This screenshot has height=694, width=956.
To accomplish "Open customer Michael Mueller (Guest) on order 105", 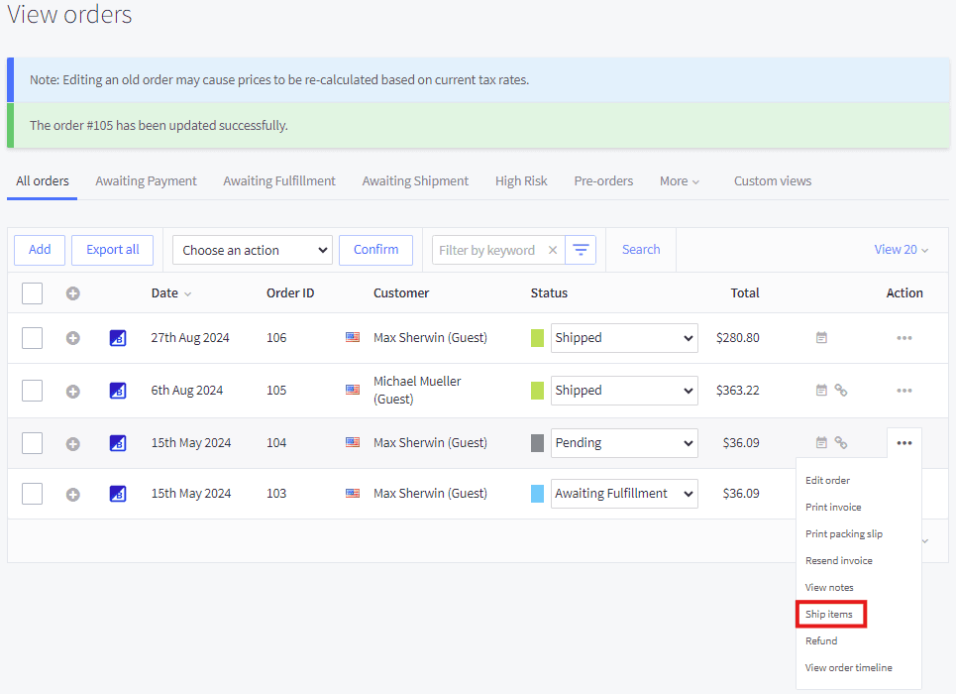I will point(417,390).
